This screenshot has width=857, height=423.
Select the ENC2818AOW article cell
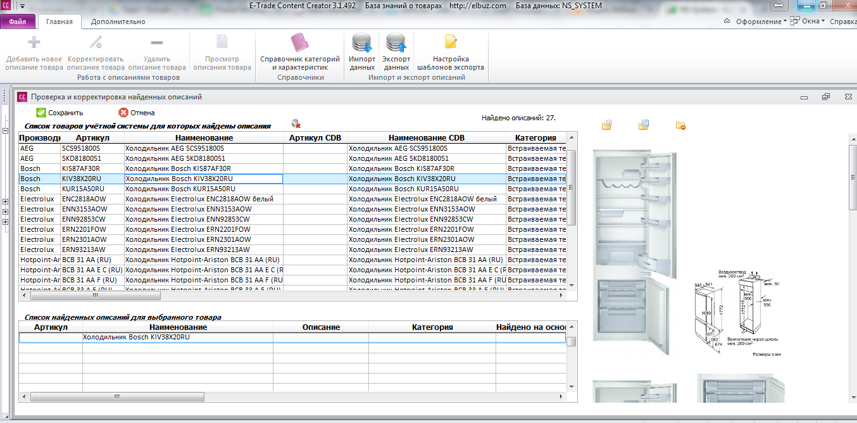[x=92, y=199]
